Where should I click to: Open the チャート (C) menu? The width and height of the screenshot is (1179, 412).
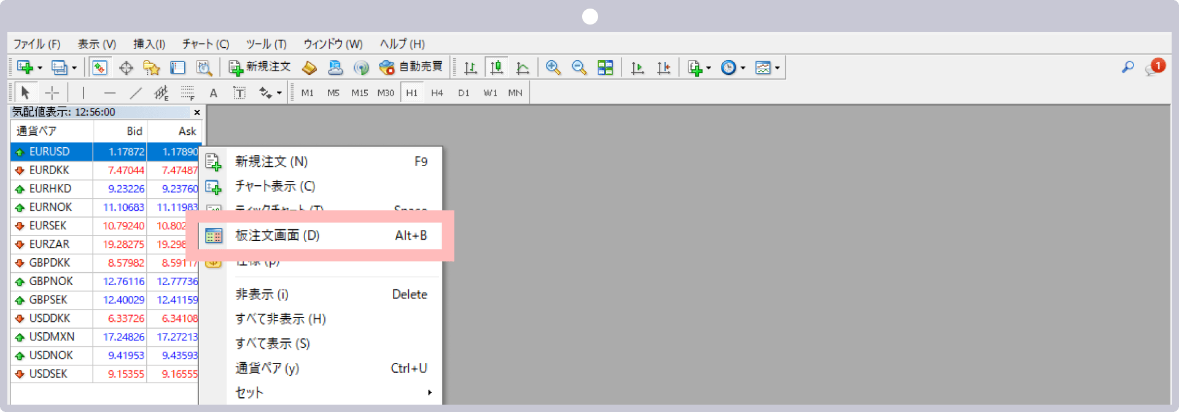(205, 44)
